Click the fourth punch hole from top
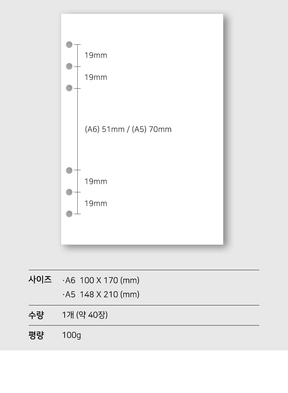The height and width of the screenshot is (393, 288). pos(69,170)
